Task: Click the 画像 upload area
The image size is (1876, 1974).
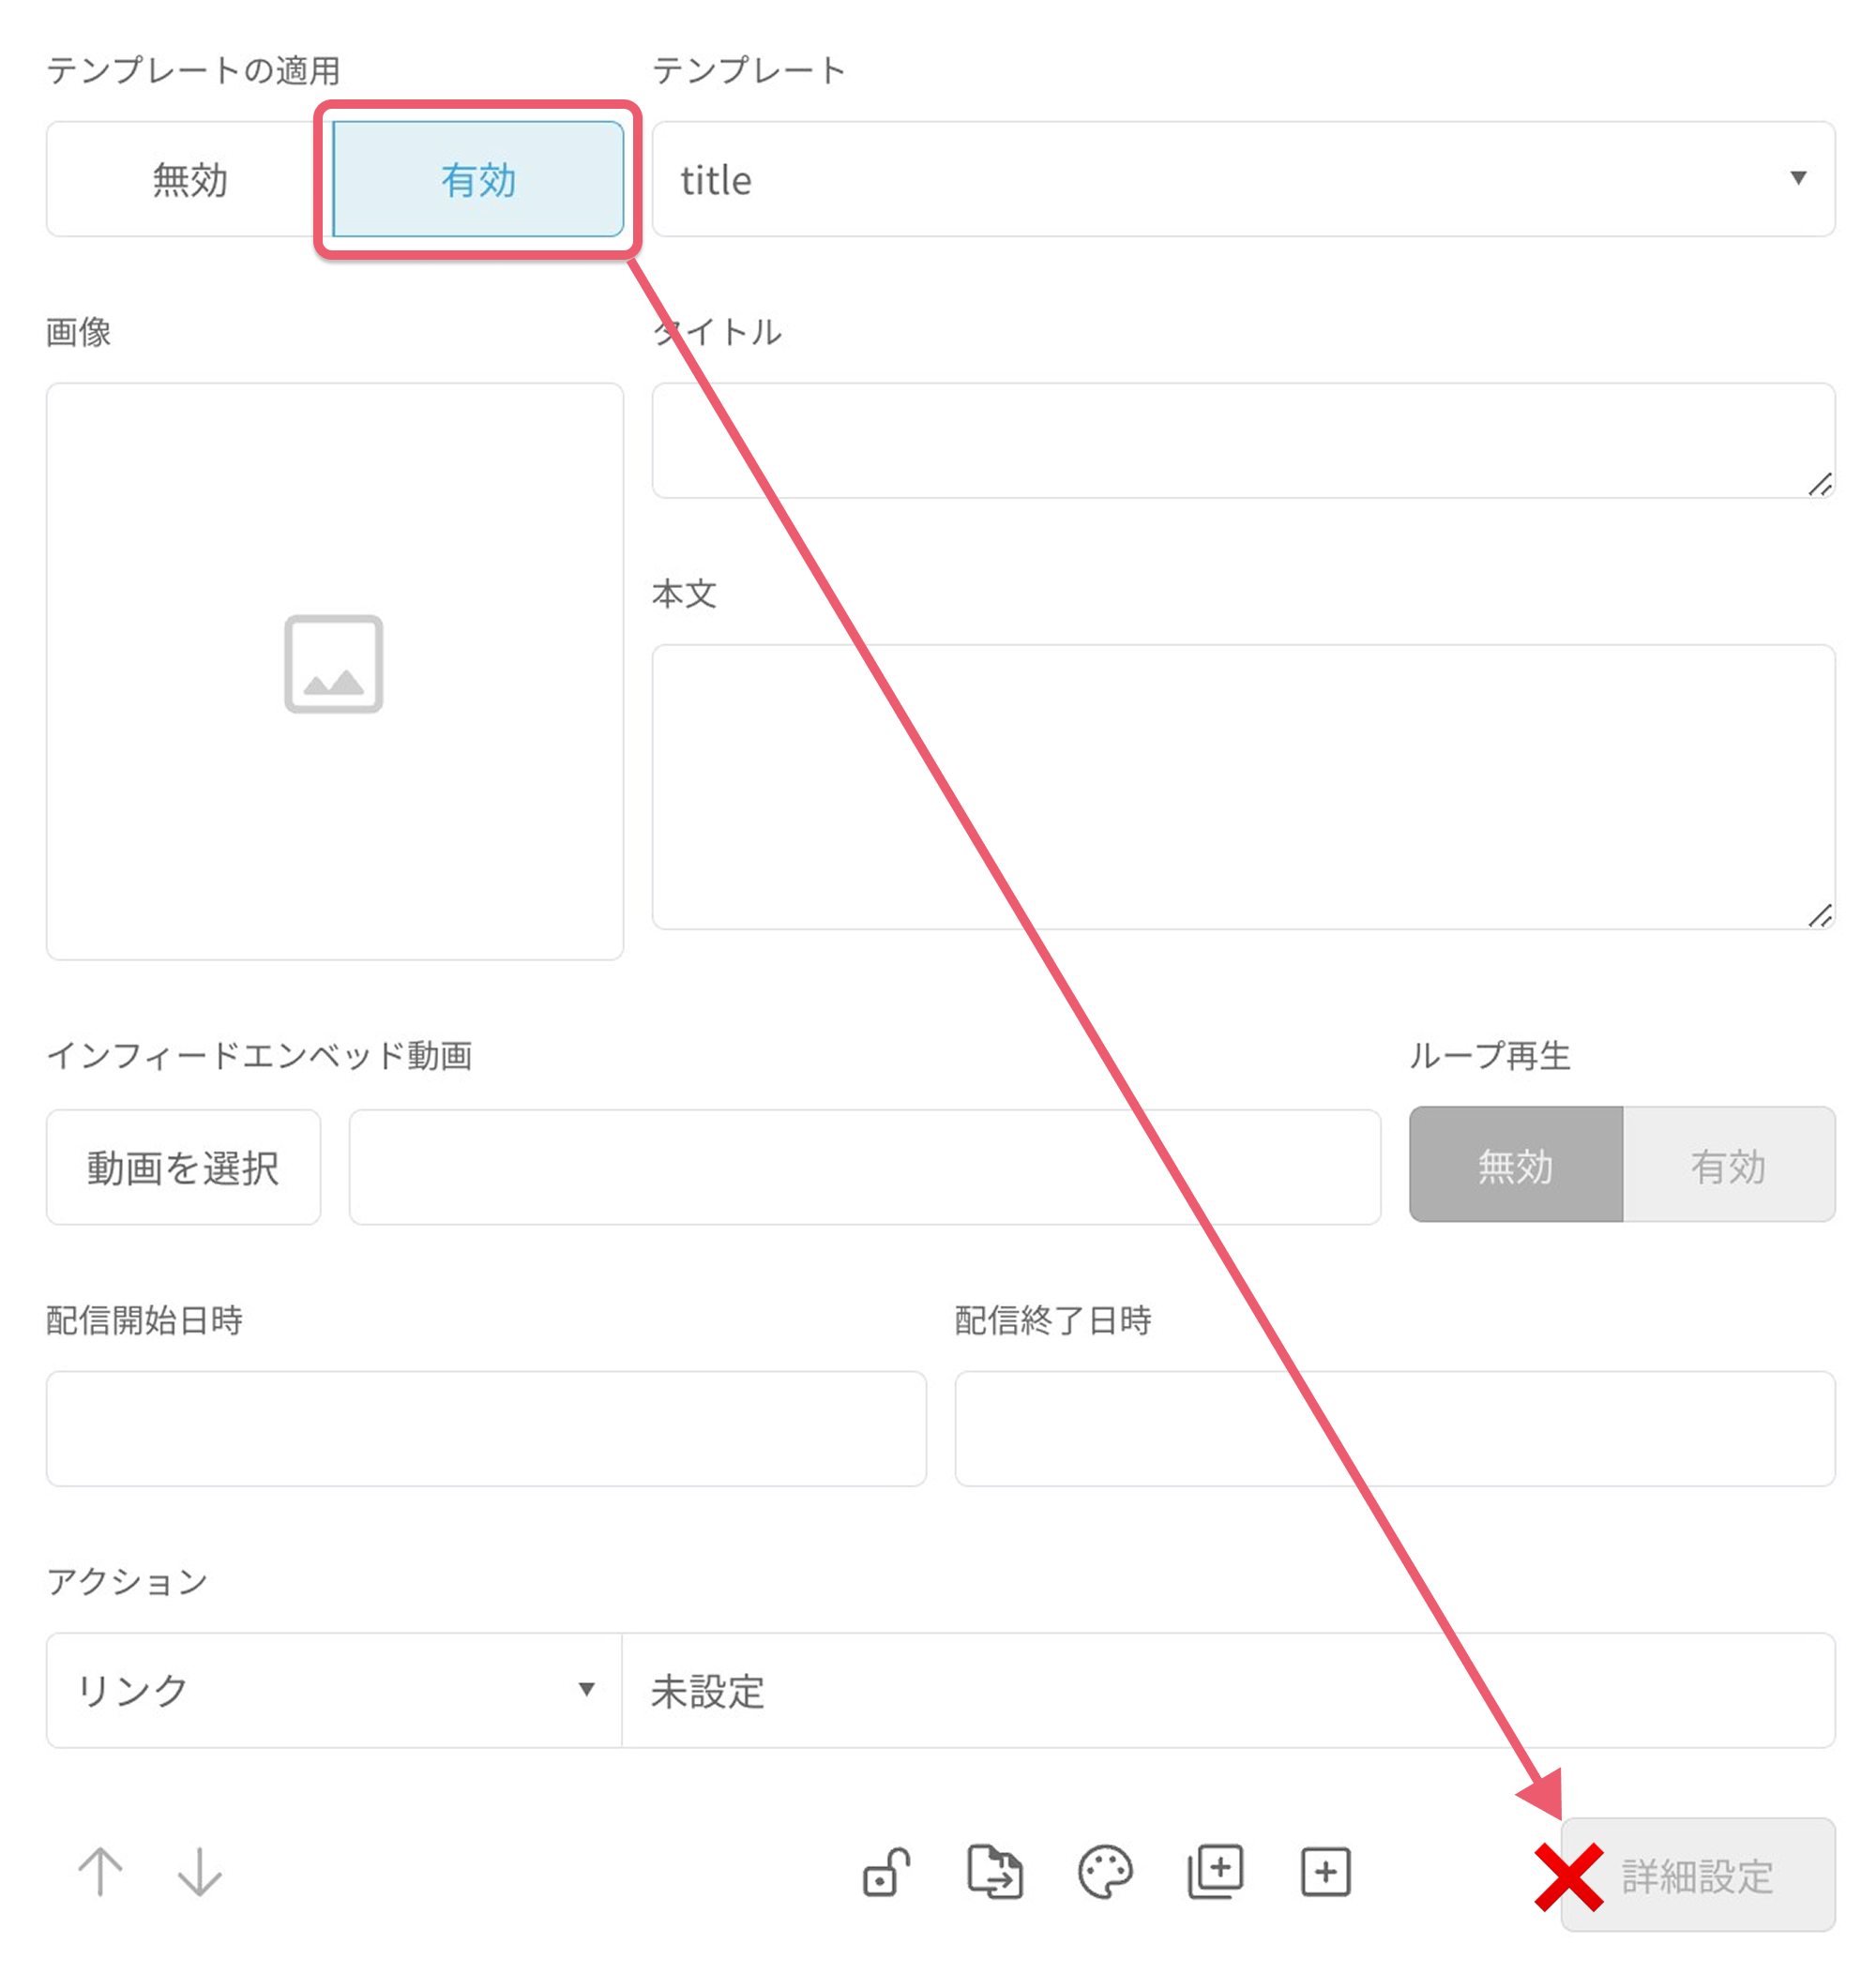Action: pyautogui.click(x=335, y=671)
